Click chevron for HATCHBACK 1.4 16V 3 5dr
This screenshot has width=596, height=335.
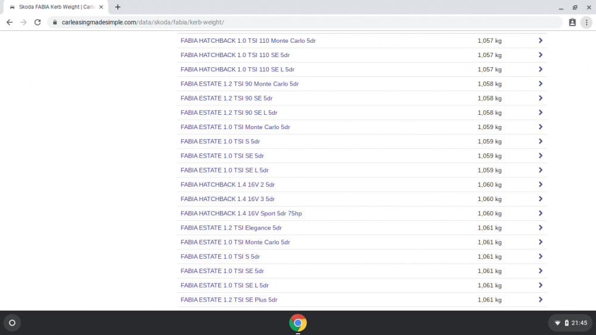pyautogui.click(x=541, y=199)
